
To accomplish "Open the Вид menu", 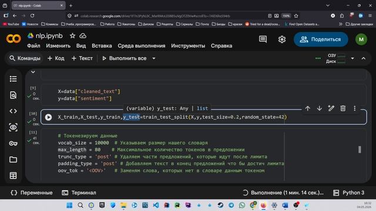I will [x=81, y=46].
